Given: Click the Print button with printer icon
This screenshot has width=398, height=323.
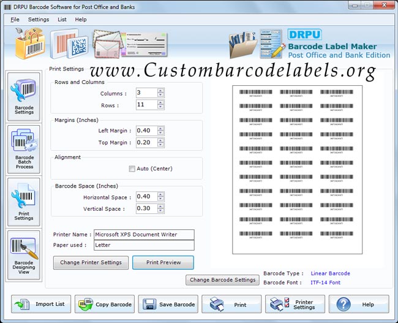Looking at the screenshot, I should (231, 304).
